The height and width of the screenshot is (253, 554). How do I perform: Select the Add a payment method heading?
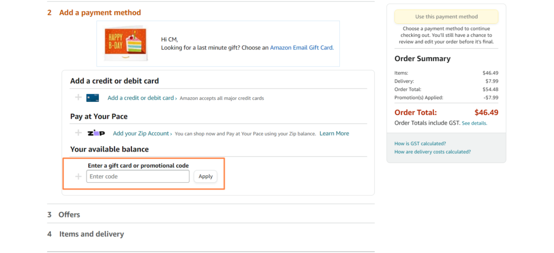pos(100,12)
